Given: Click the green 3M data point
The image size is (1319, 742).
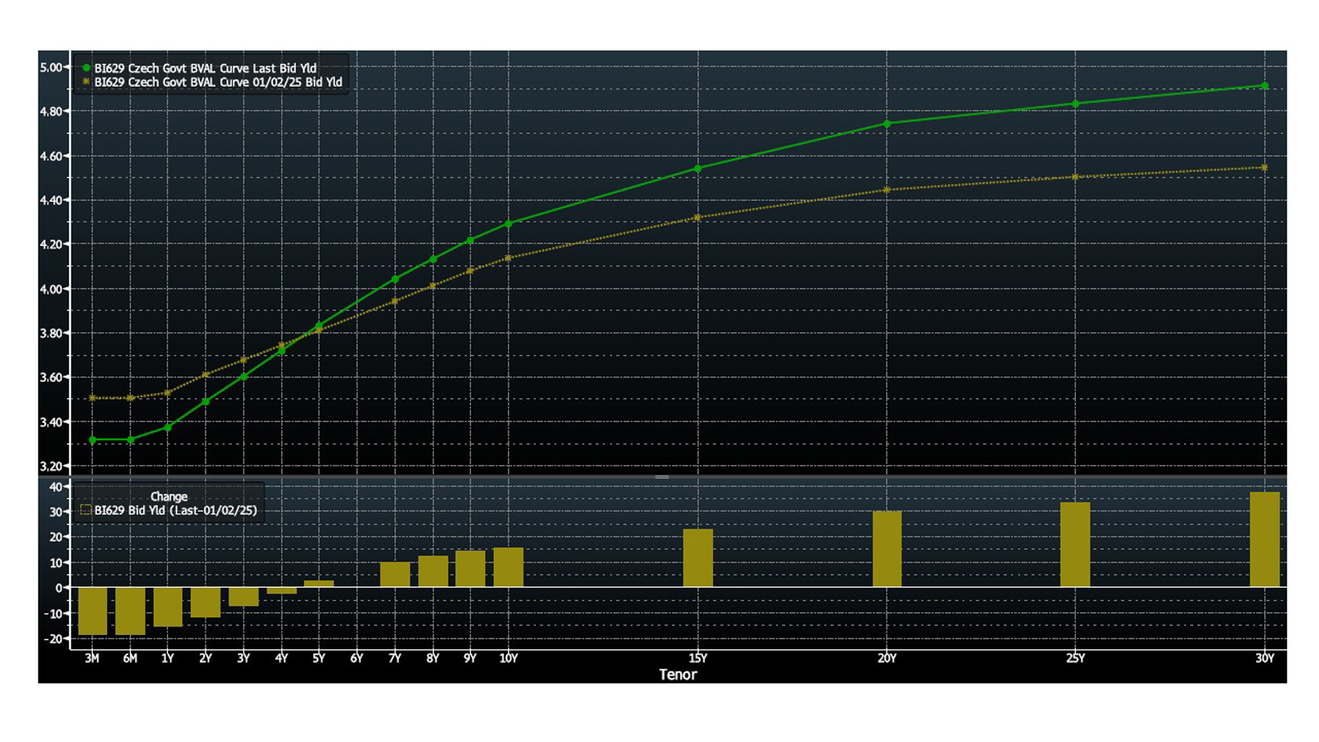Looking at the screenshot, I should 92,440.
